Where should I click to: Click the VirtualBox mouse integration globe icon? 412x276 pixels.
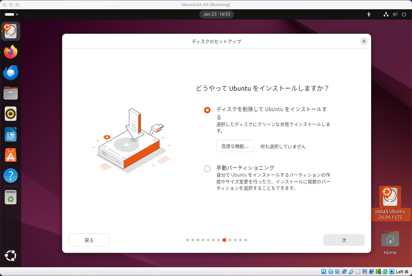tap(385, 272)
